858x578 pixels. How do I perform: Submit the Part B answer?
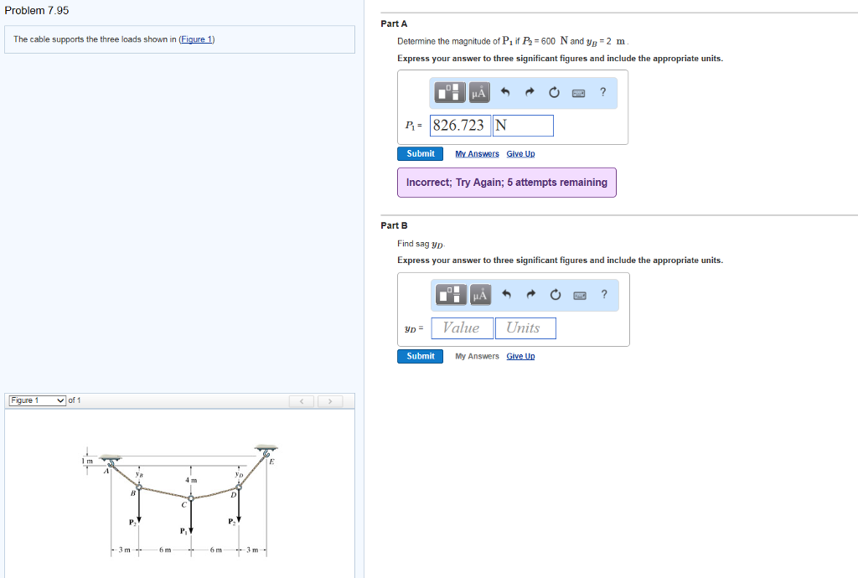coord(420,356)
